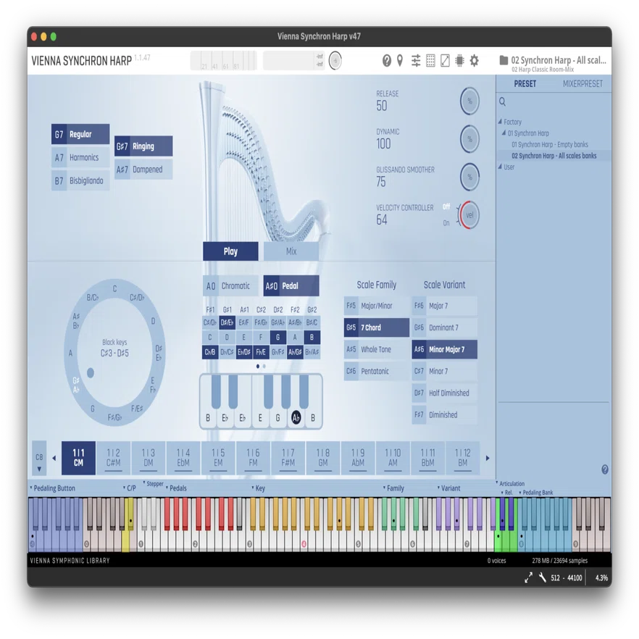Open the C8 bank dropdown arrow
Screen dimensions: 639x639
[39, 469]
